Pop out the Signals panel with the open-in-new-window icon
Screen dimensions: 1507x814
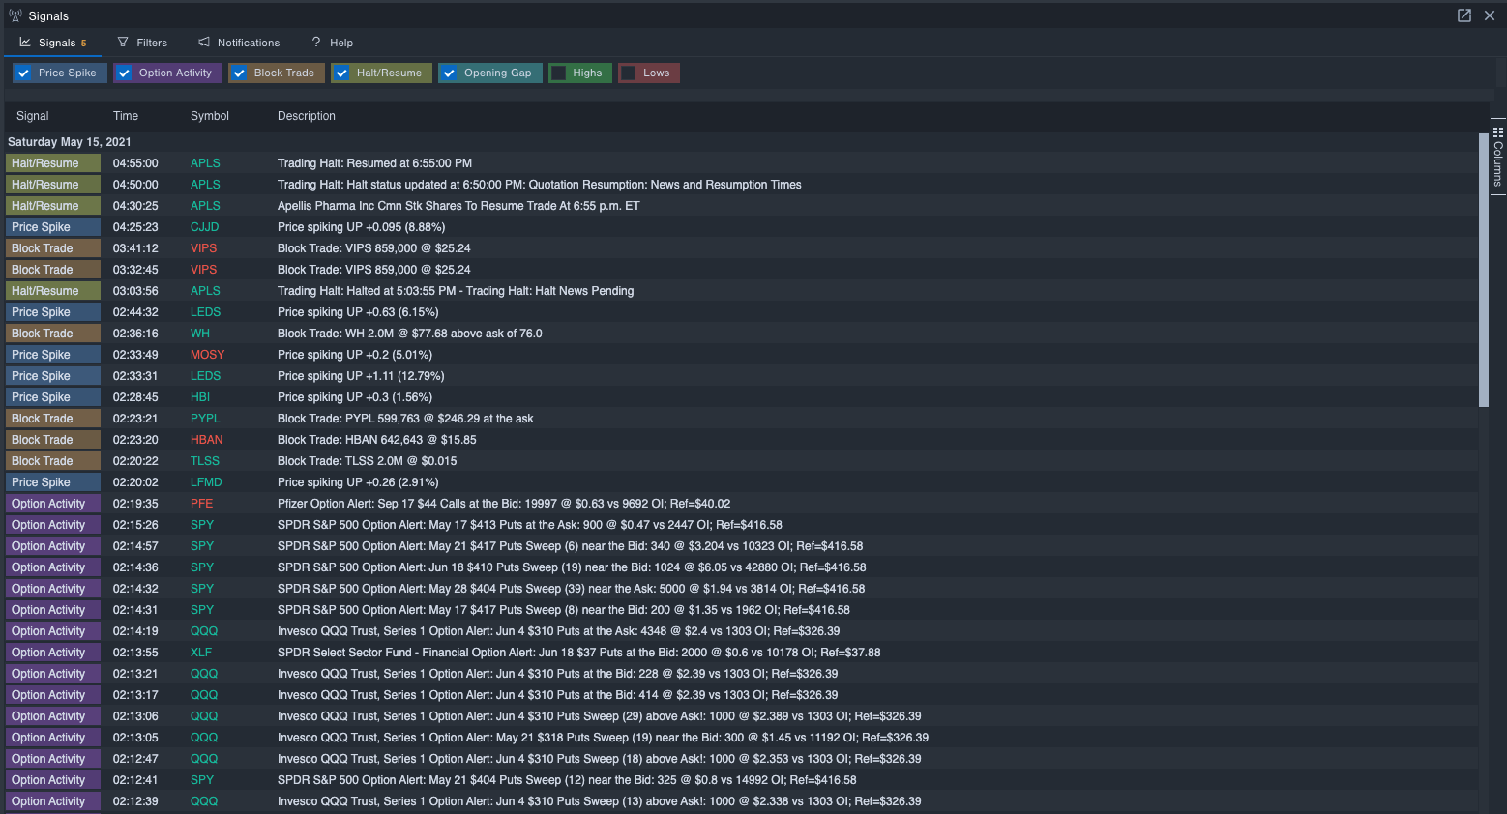[1463, 15]
